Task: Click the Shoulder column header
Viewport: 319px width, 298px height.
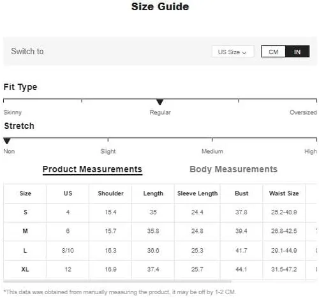Action: (110, 193)
